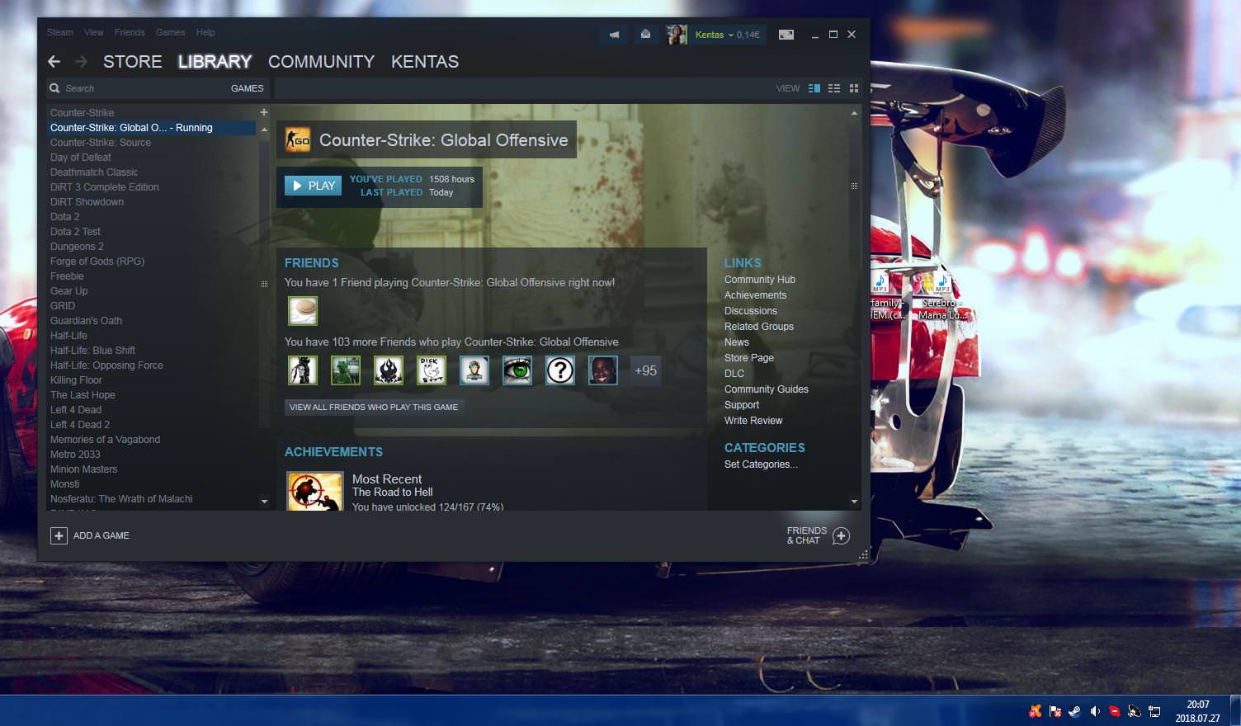
Task: Open the friend currently playing avatar
Action: (x=303, y=311)
